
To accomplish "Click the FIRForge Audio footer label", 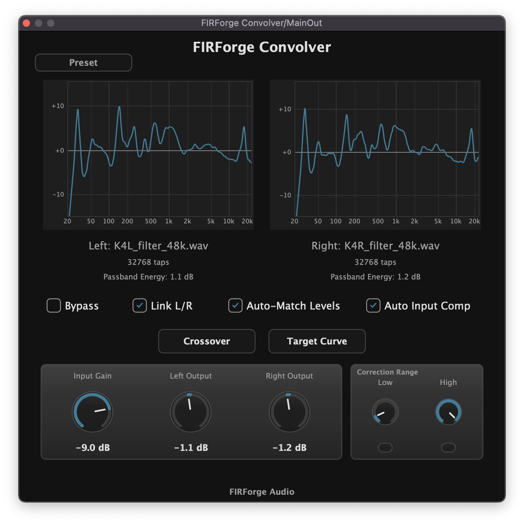I will tap(262, 492).
